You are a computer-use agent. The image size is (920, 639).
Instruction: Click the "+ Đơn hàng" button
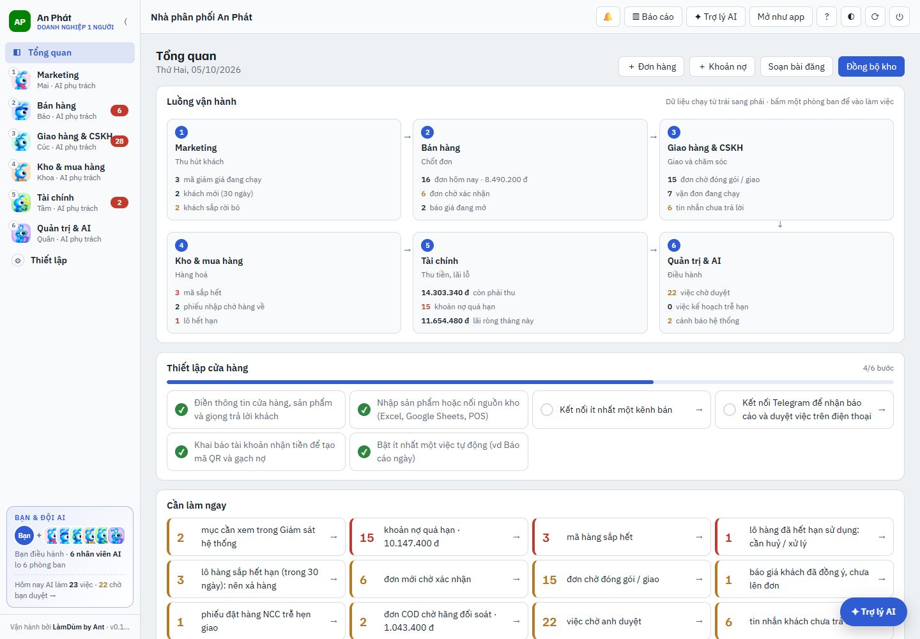[652, 66]
